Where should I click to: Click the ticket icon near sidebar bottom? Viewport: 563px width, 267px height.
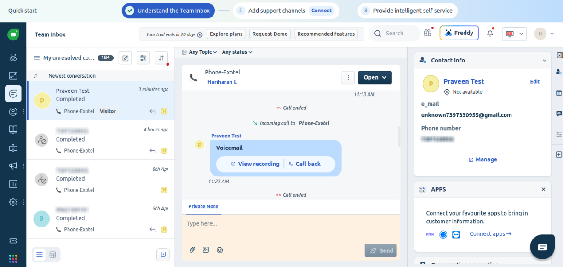click(13, 241)
